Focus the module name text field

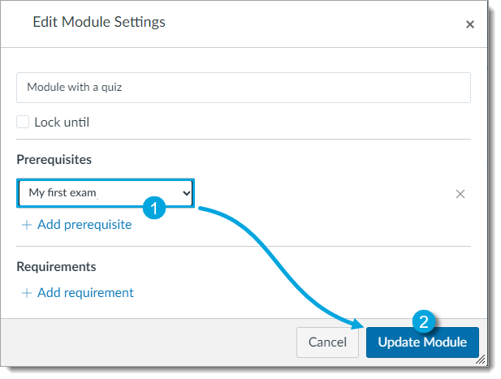[243, 88]
